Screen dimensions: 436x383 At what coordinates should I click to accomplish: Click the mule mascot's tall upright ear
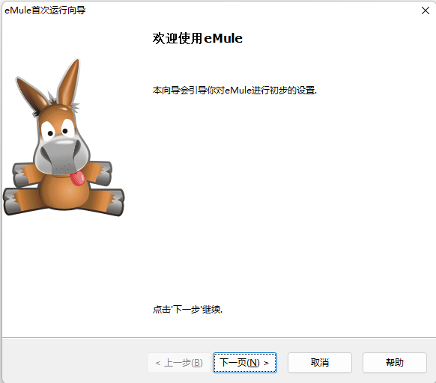(69, 82)
